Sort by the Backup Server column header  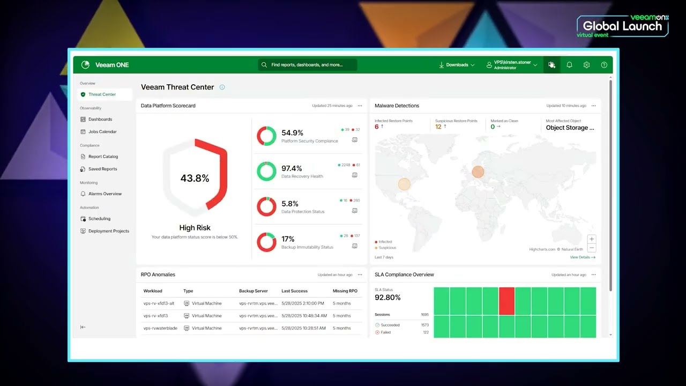[253, 291]
